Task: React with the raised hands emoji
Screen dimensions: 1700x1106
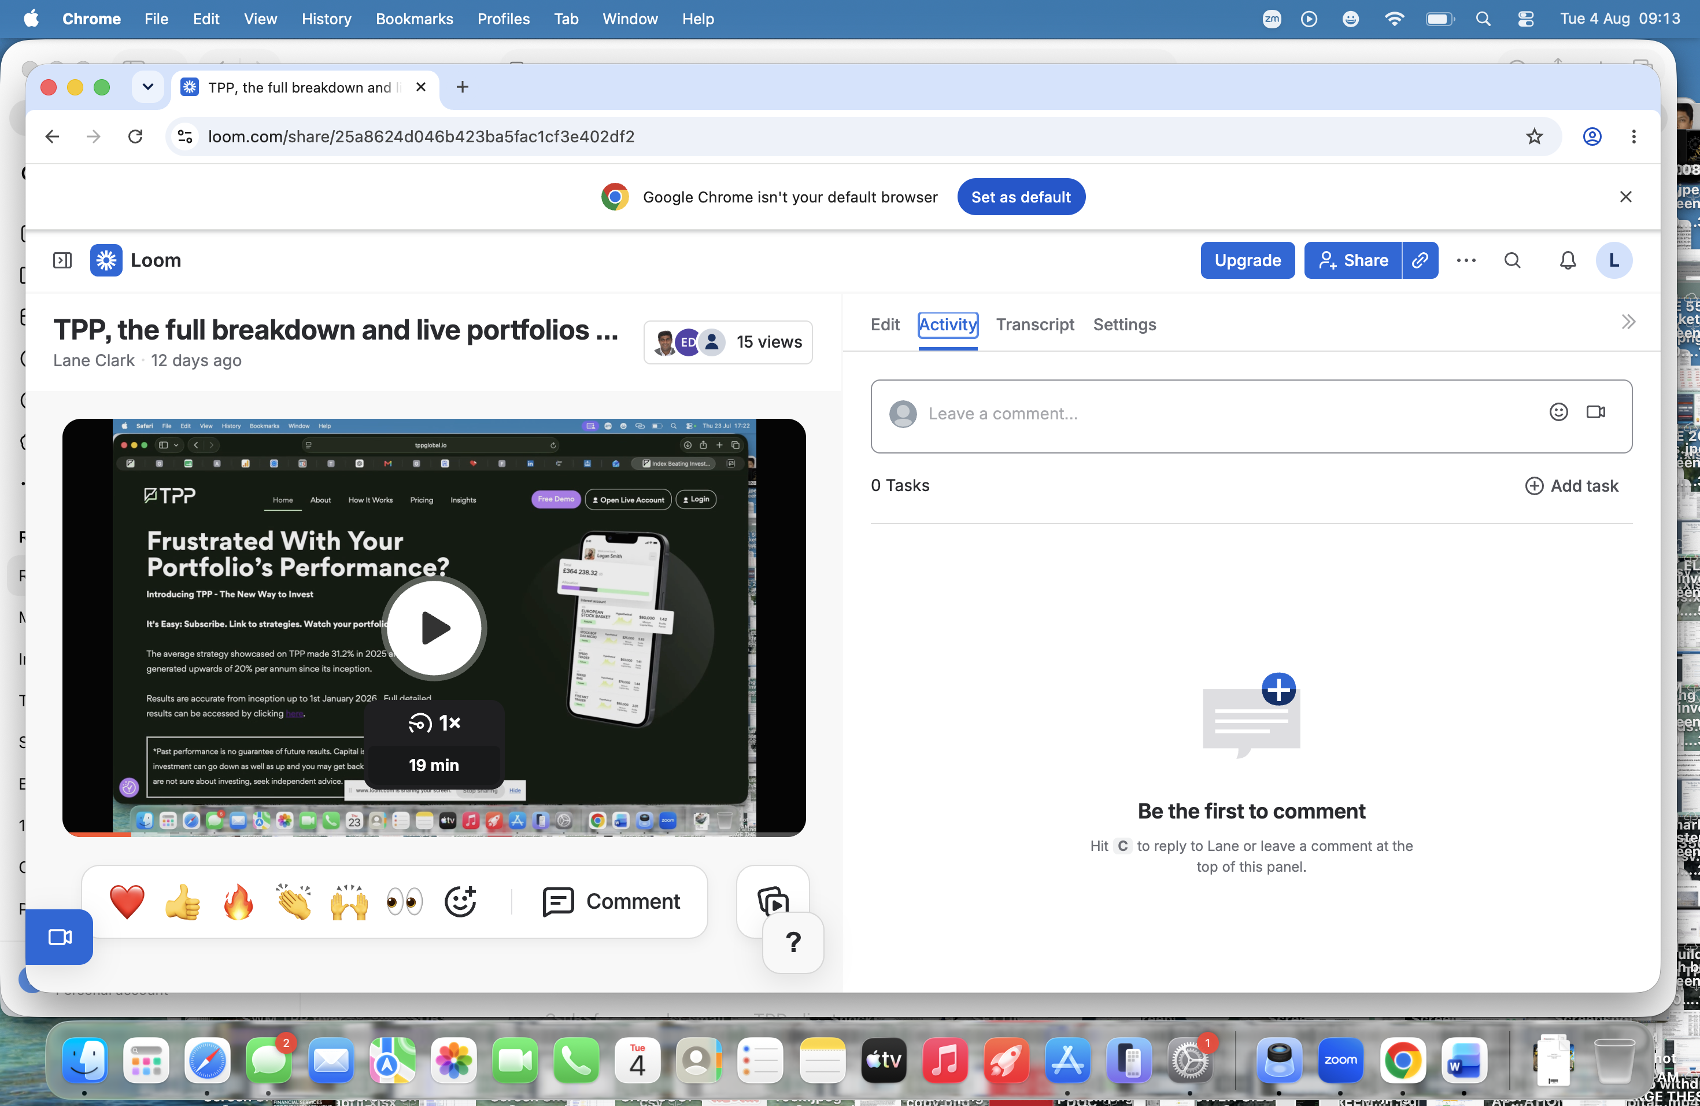Action: (349, 901)
